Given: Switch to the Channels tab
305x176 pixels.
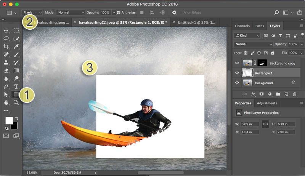Looking at the screenshot, I should coord(242,26).
